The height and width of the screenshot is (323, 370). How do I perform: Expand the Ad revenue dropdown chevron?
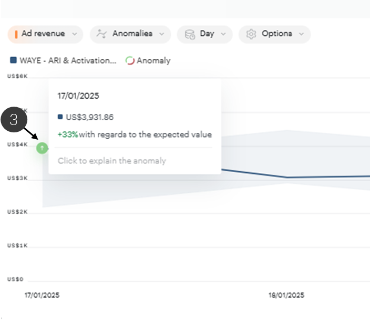coord(74,34)
